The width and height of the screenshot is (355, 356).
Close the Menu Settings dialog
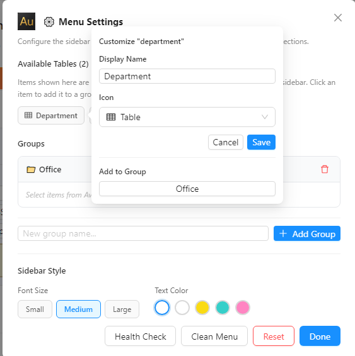(338, 18)
